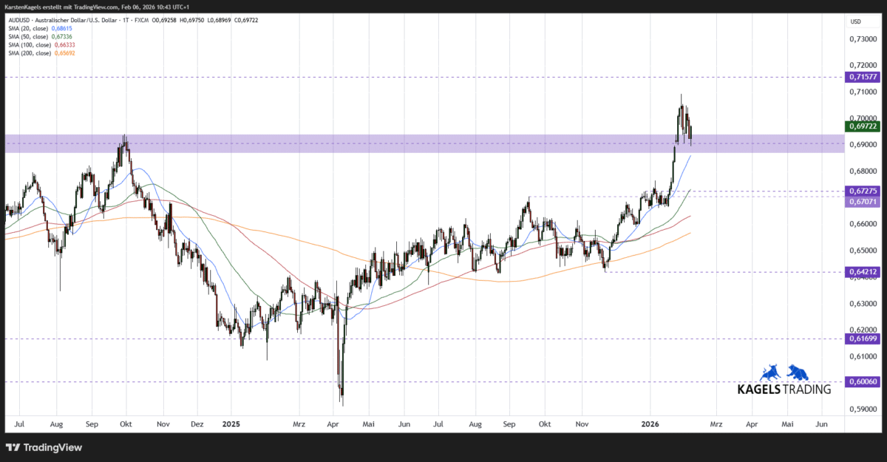Click the 2025 marker on time axis
The width and height of the screenshot is (887, 462).
point(231,424)
